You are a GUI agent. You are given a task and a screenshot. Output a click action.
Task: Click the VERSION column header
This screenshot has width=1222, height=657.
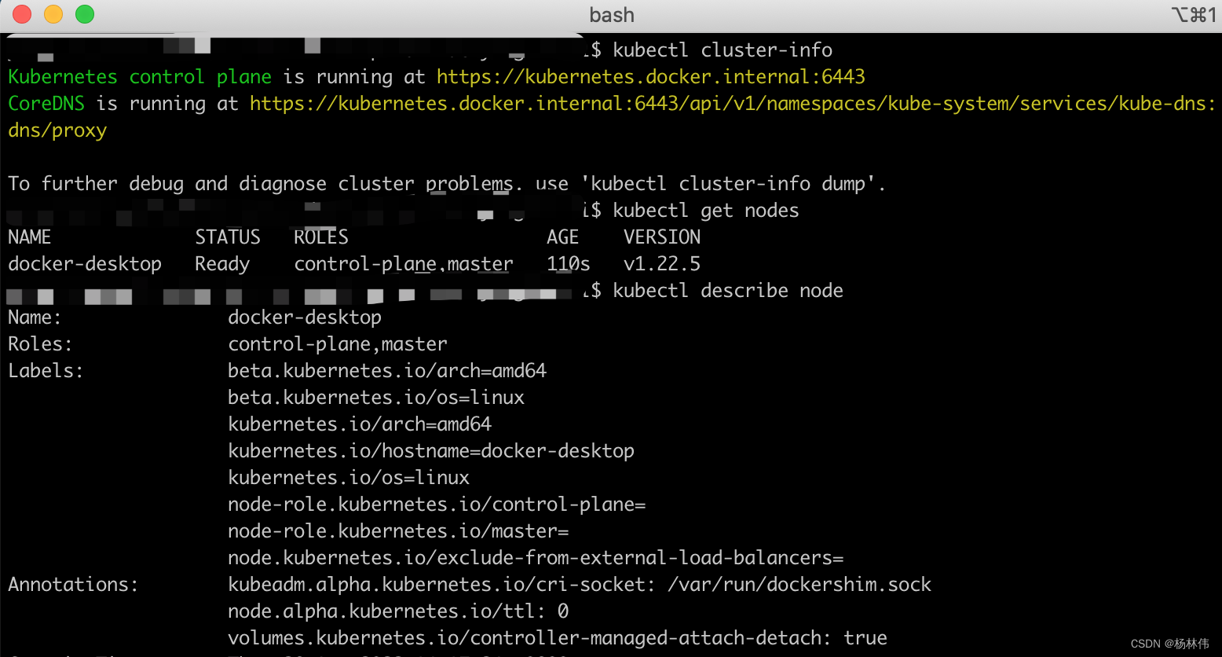662,237
